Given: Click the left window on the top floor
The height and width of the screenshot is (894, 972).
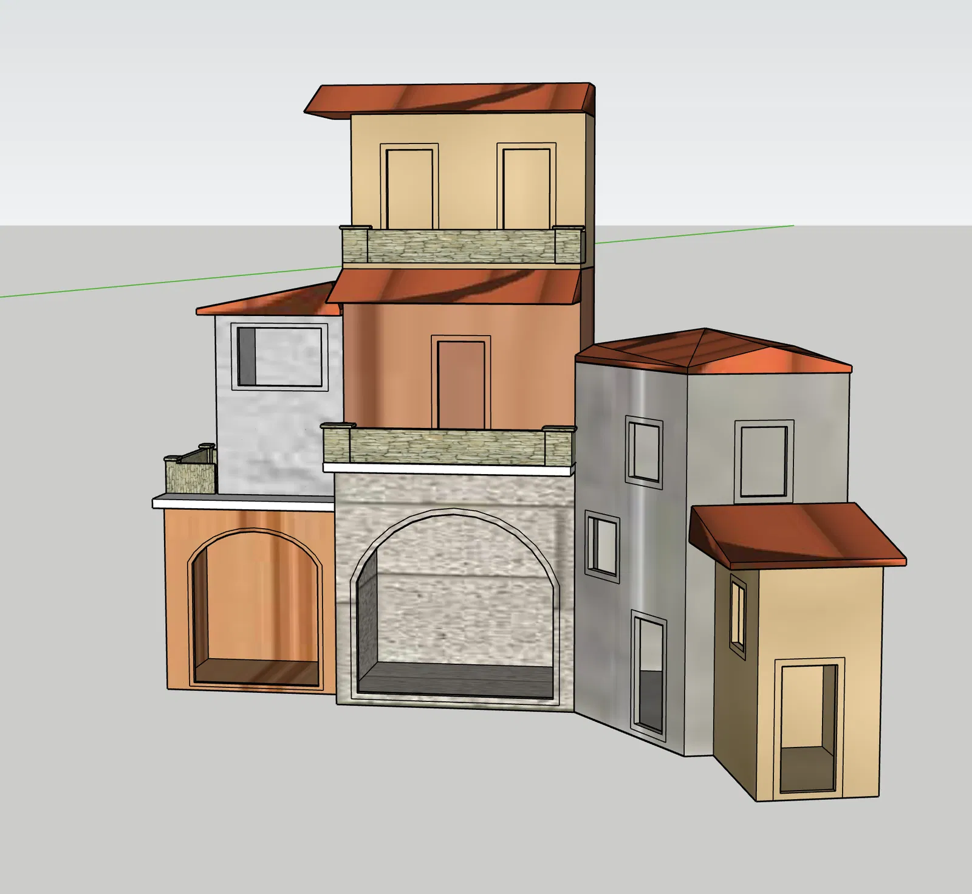Looking at the screenshot, I should [409, 186].
